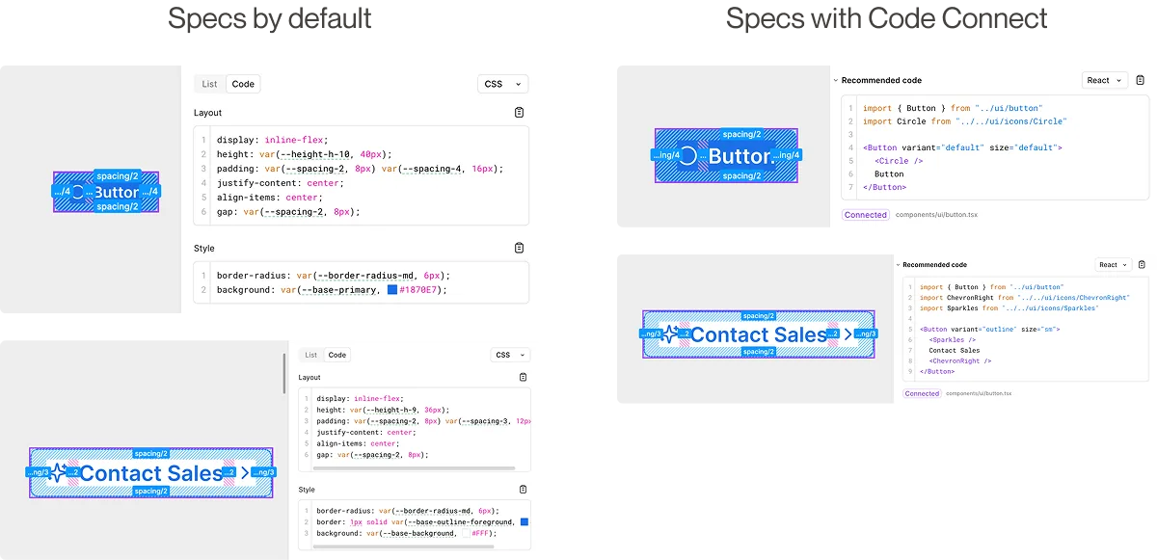Select Button preview in top default specs canvas
Viewport: 1157px width, 560px height.
106,192
